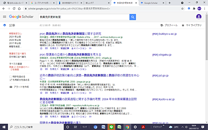208x130 pixels.
Task: Expand more options for the first result
Action: coord(91,48)
